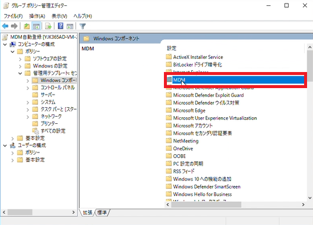Select the Microsoft セカンダリ認証要素 folder
Screen dimensions: 313x225
pos(203,133)
